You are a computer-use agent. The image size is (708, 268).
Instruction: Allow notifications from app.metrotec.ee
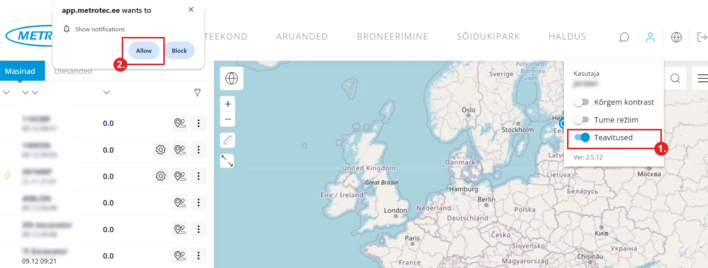pos(144,51)
